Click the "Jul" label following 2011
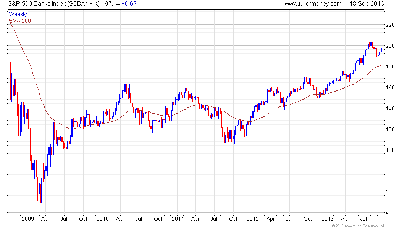The height and width of the screenshot is (229, 420). (x=214, y=219)
